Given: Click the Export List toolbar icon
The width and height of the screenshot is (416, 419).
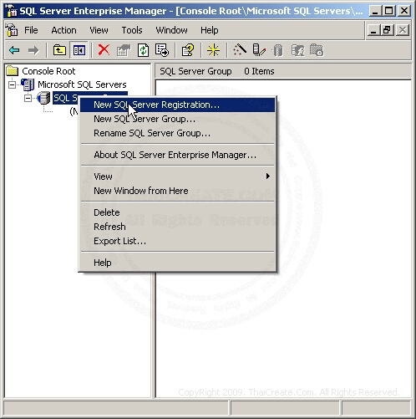Looking at the screenshot, I should [x=162, y=50].
